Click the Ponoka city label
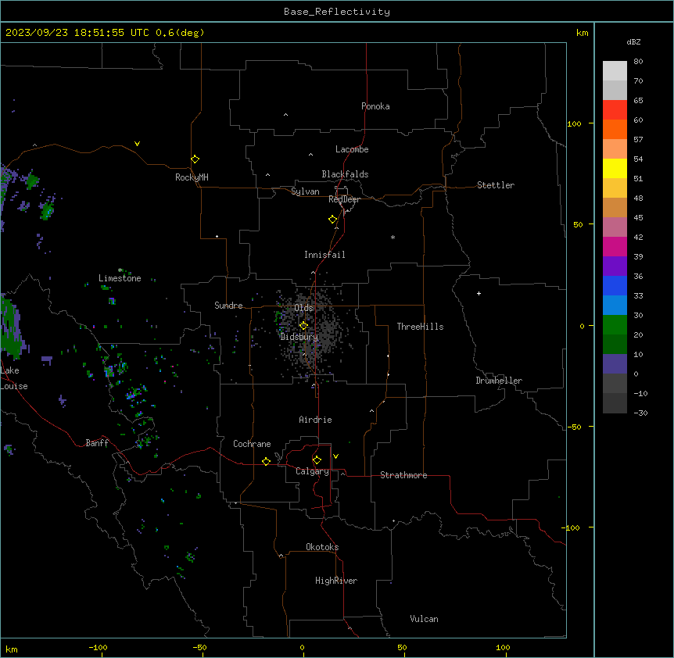This screenshot has height=658, width=674. point(375,106)
